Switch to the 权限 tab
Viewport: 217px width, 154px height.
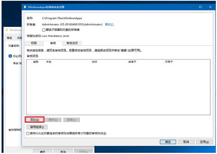coord(34,43)
